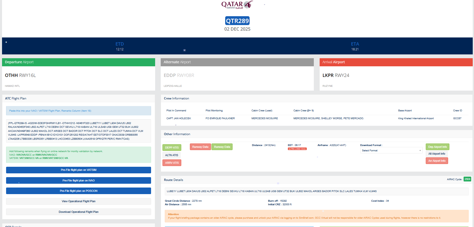
Task: Expand the Select Format dropdown
Action: coord(391,150)
